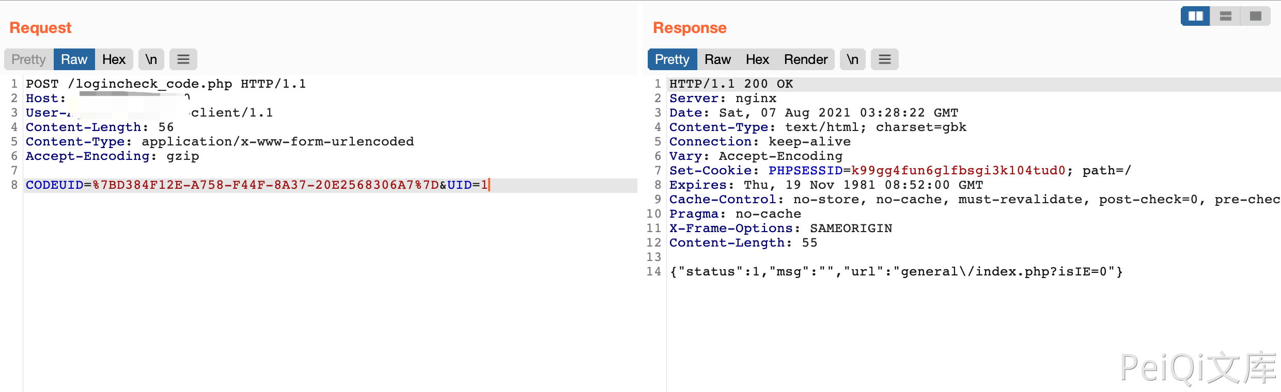Select the Hex tab in Request
Viewport: 1281px width, 392px height.
114,59
